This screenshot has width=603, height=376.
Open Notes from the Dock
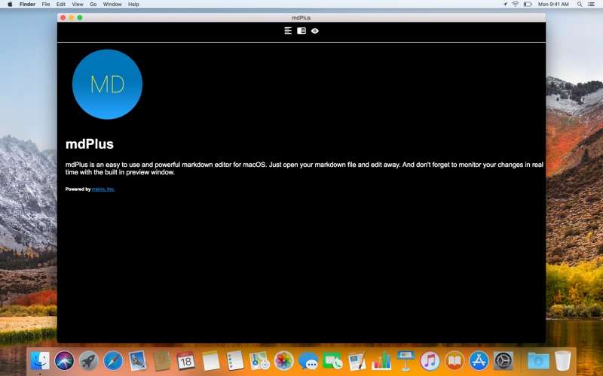pyautogui.click(x=210, y=361)
